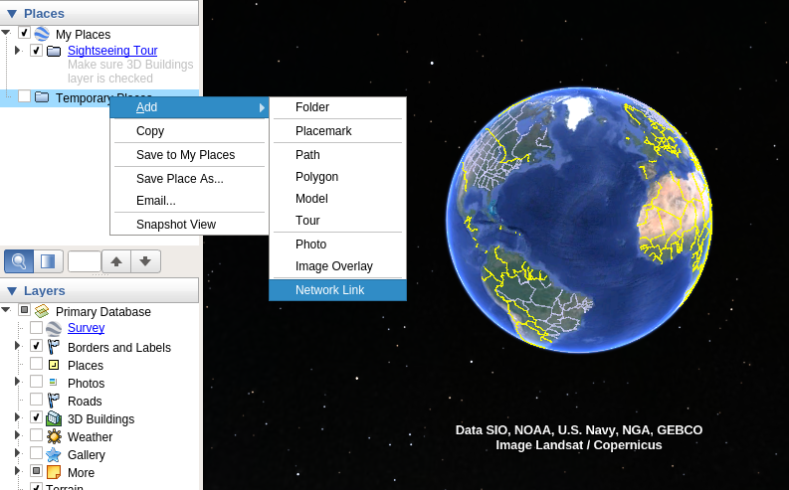Collapse the My Places tree node
Image resolution: width=789 pixels, height=490 pixels.
tap(6, 33)
